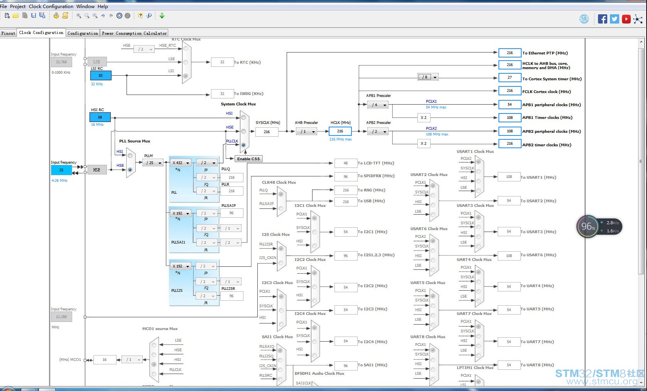The image size is (647, 391).
Task: Select LSE in the RTC Clock Mux
Action: click(186, 62)
